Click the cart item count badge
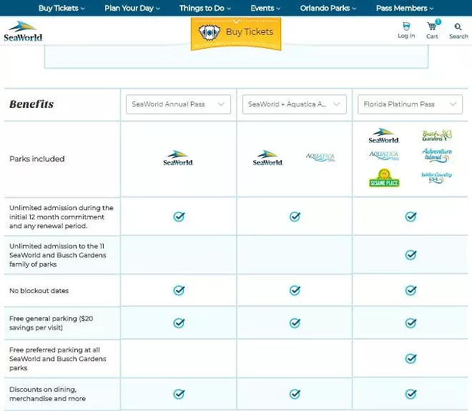This screenshot has height=411, width=472. (x=438, y=21)
